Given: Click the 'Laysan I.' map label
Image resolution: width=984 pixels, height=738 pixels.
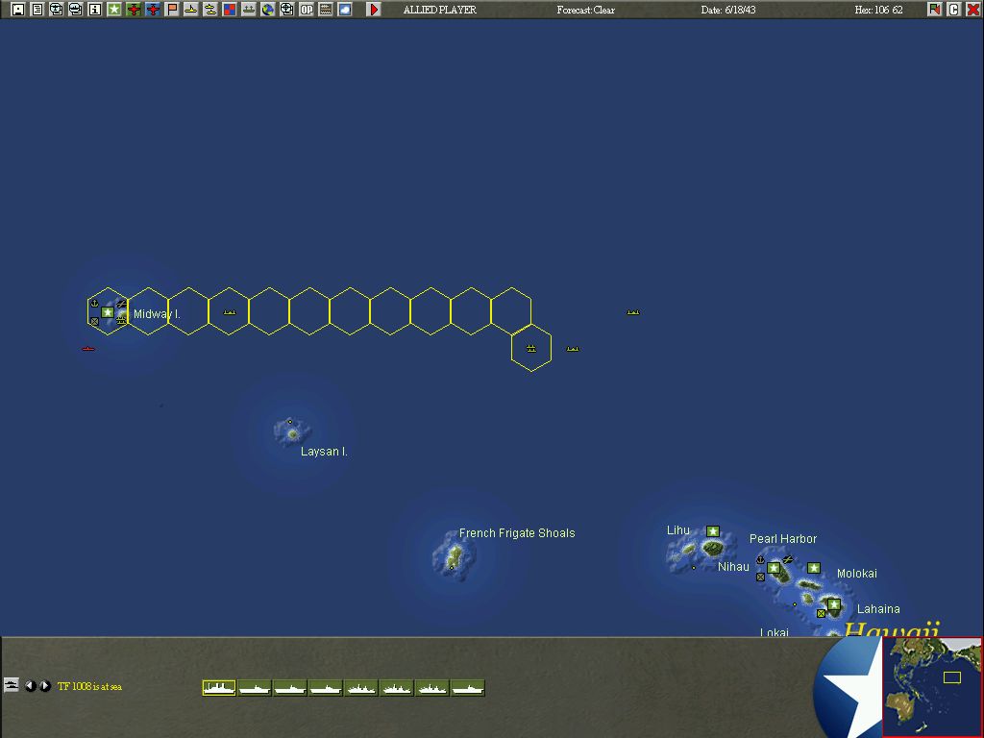Looking at the screenshot, I should pyautogui.click(x=324, y=452).
